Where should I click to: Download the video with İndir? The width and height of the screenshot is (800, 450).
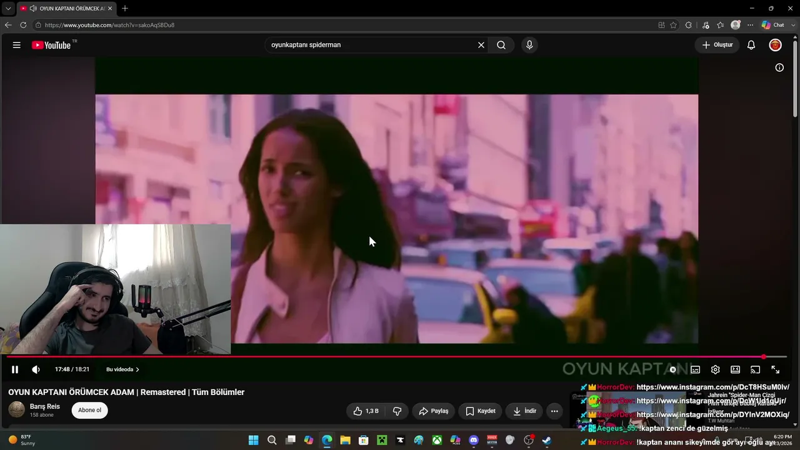click(x=525, y=411)
